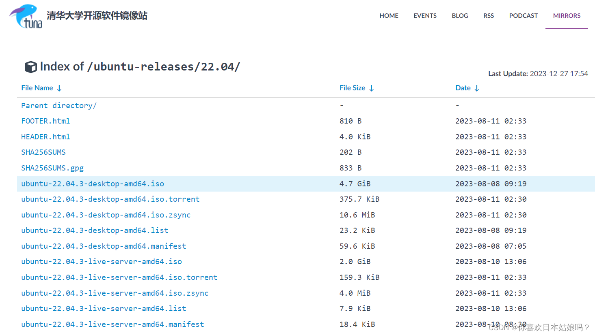This screenshot has height=335, width=595.
Task: Download ubuntu-22.04.3-live-server-amd64.iso.zsync
Action: pyautogui.click(x=115, y=293)
